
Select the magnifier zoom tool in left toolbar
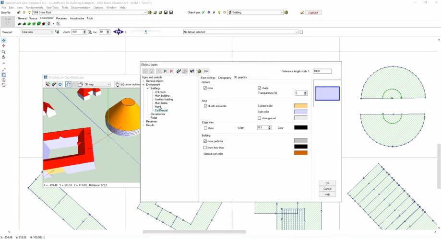click(x=4, y=52)
